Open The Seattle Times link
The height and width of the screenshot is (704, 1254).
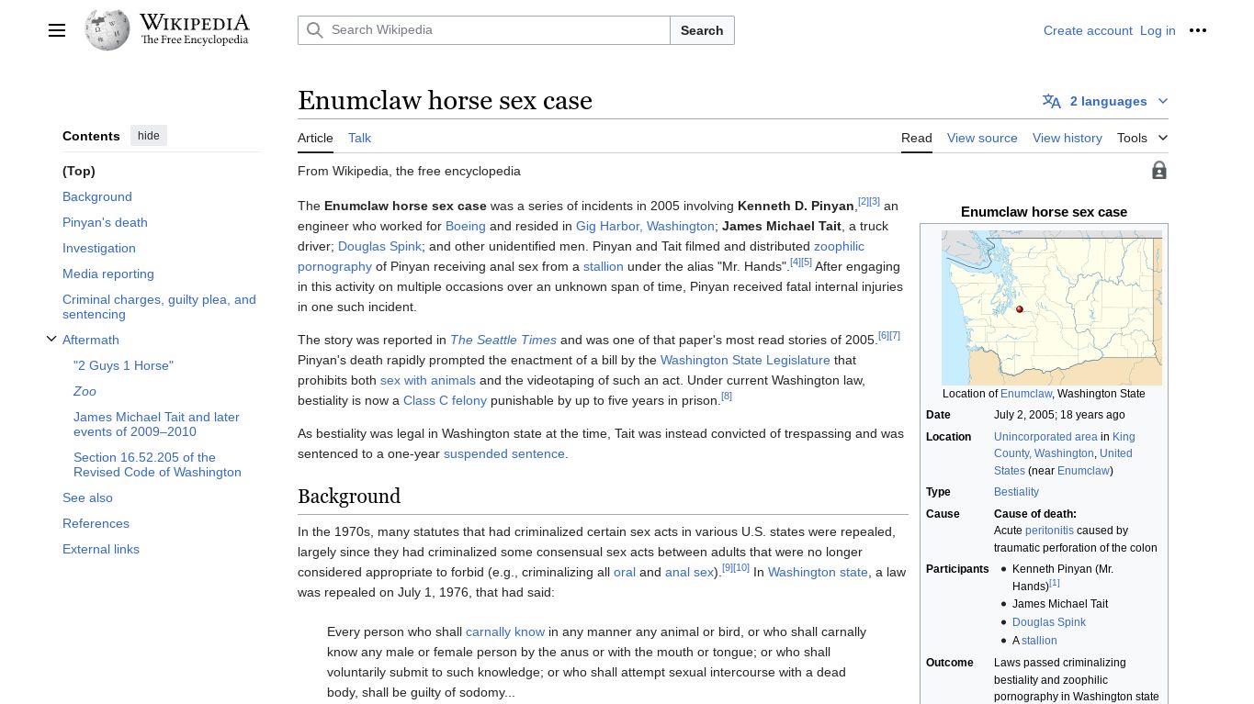503,340
